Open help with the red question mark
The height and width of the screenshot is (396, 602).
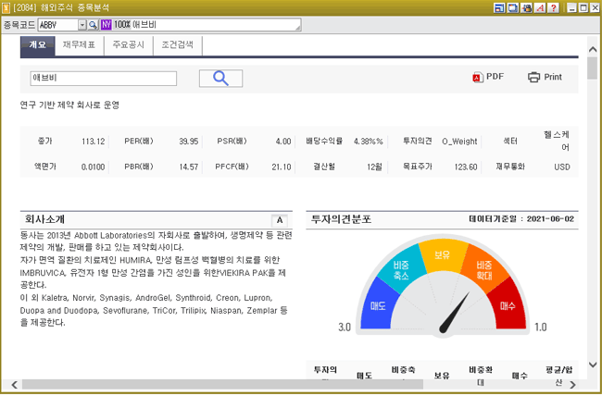point(553,7)
